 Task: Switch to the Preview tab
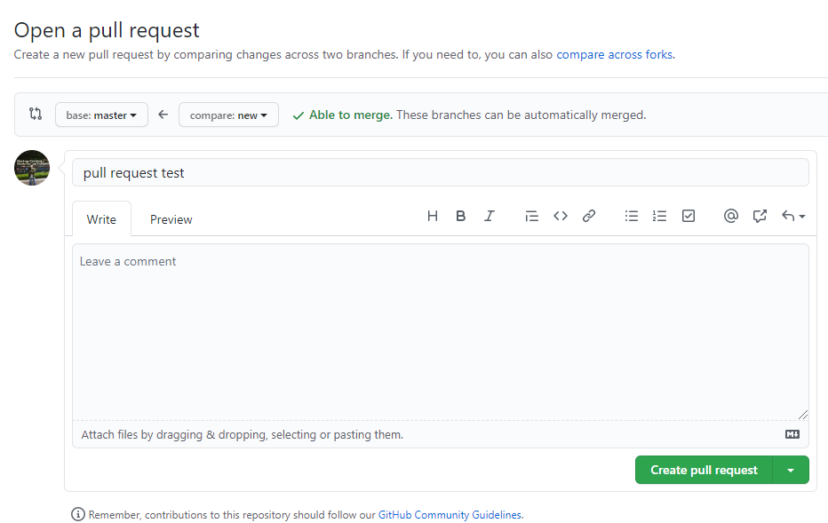pyautogui.click(x=171, y=219)
